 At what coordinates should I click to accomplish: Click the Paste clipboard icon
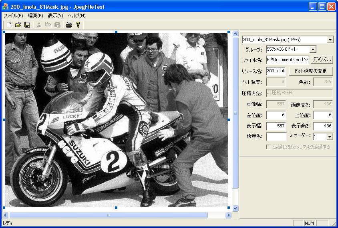[57, 25]
